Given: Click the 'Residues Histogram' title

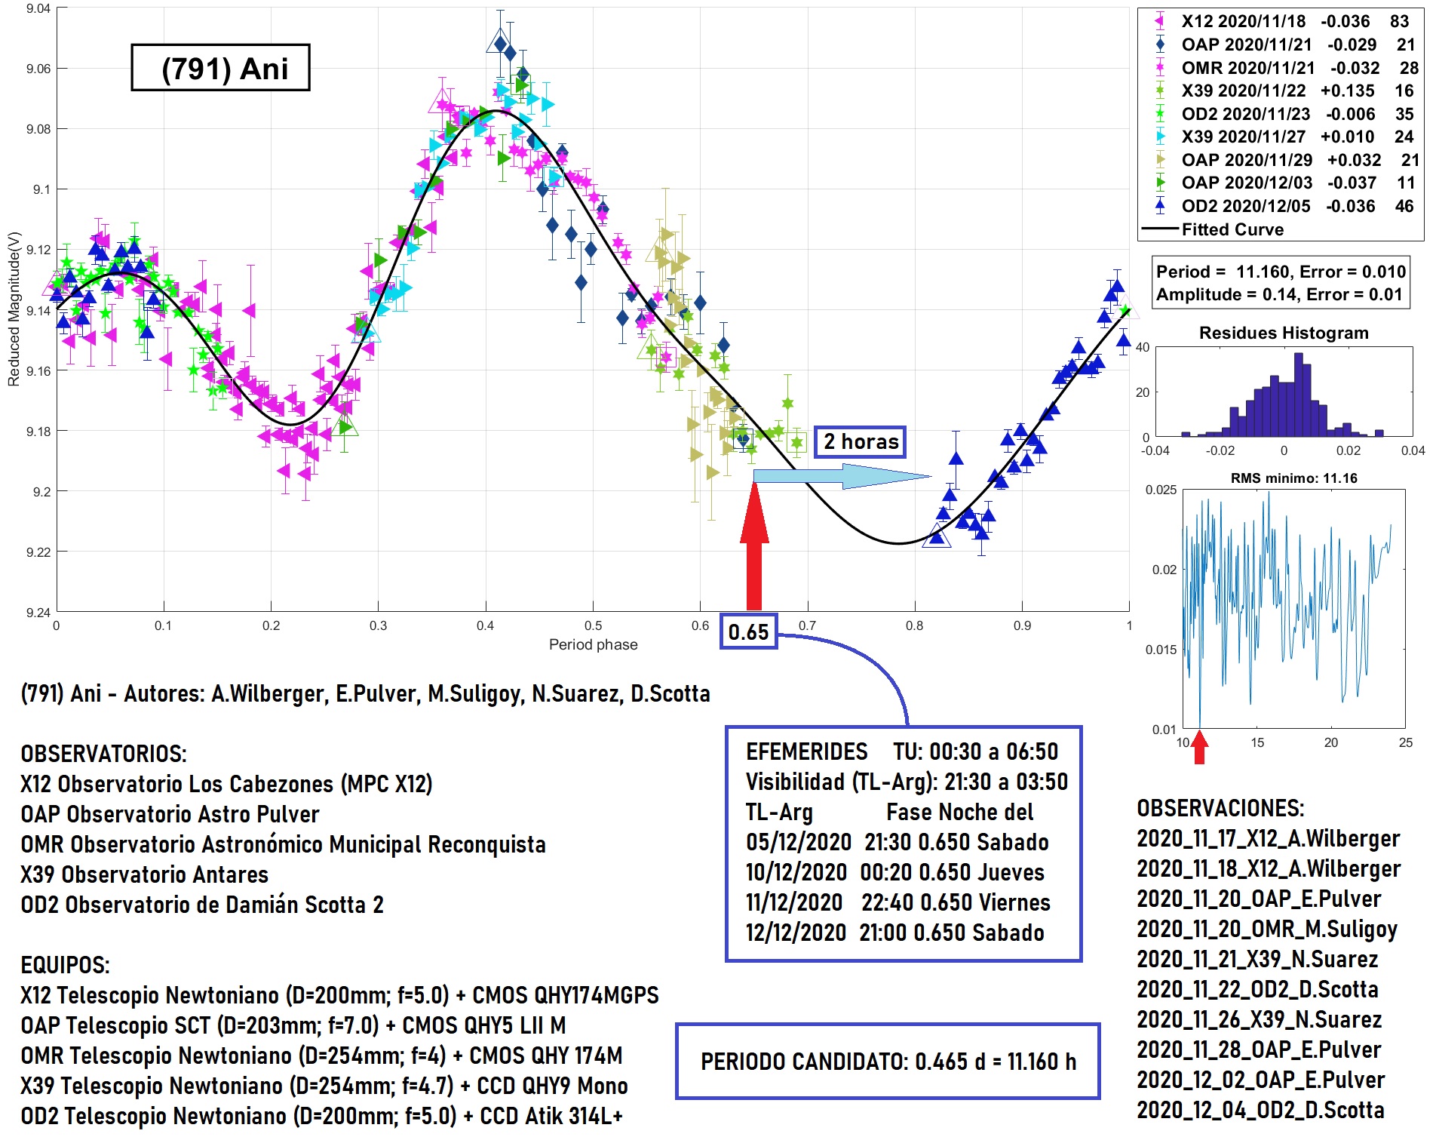Looking at the screenshot, I should pos(1284,333).
